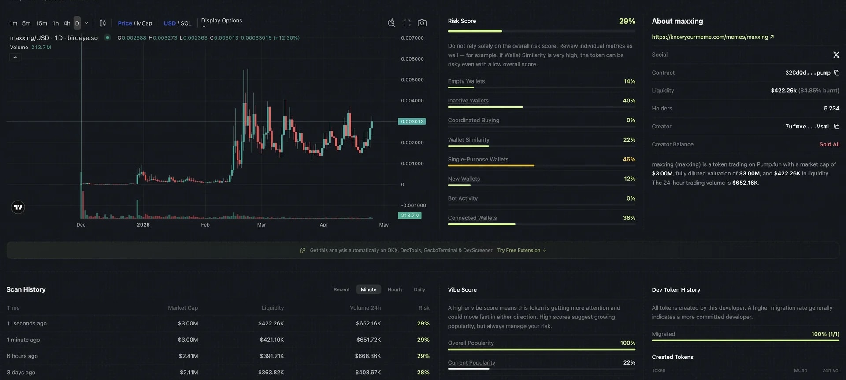Copy the contract address 32CdQd...pump

[836, 73]
